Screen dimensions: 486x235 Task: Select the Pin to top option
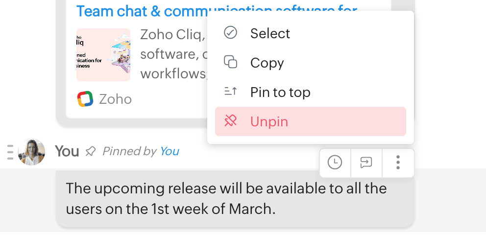pos(280,92)
